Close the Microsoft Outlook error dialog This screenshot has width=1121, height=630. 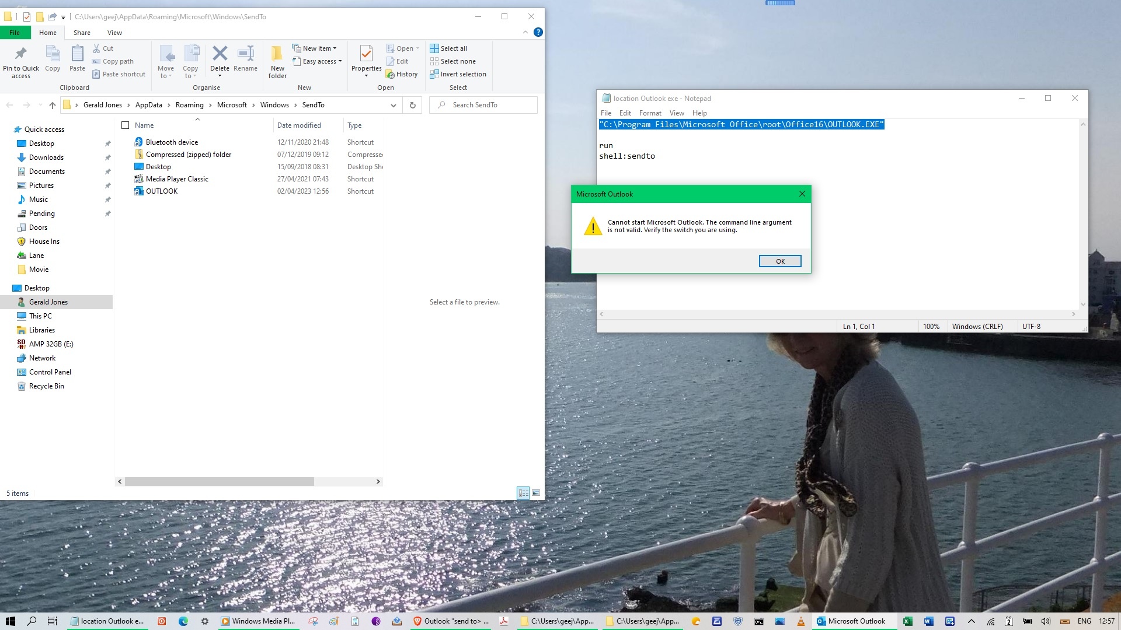[802, 194]
